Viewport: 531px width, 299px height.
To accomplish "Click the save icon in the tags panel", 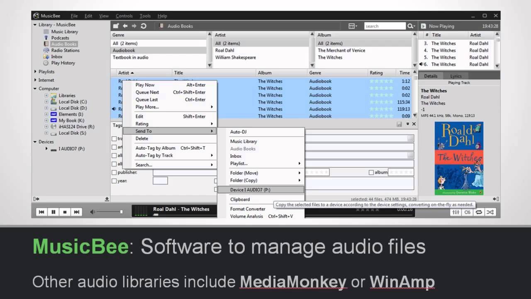I will tap(399, 124).
